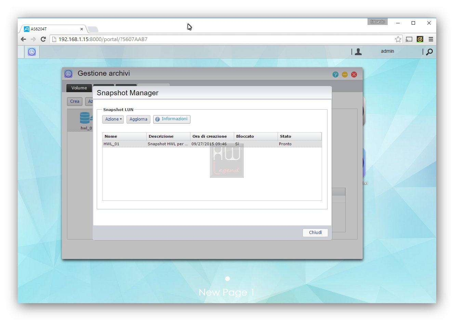The image size is (454, 321).
Task: Click the 'New Page 1' label
Action: (x=226, y=292)
